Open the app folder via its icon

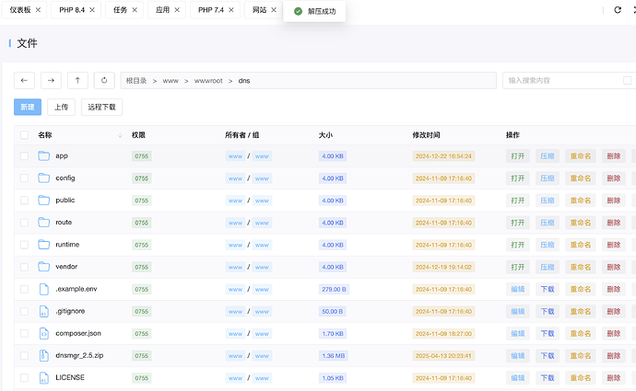43,155
